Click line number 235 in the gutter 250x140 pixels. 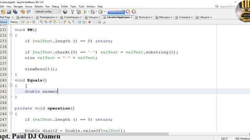4,52
